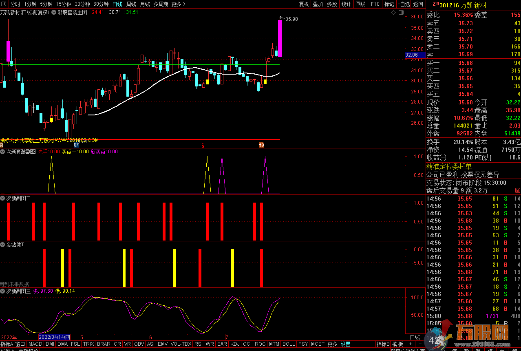The image size is (521, 351).
Task: Select the RSI indicator tab
Action: tap(199, 344)
